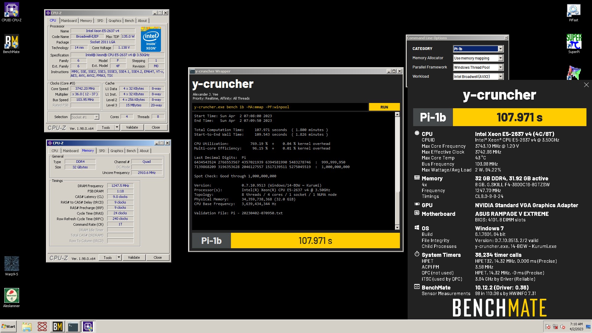Click Close button in bottom CPU-Z window
Image resolution: width=592 pixels, height=333 pixels.
click(x=158, y=257)
